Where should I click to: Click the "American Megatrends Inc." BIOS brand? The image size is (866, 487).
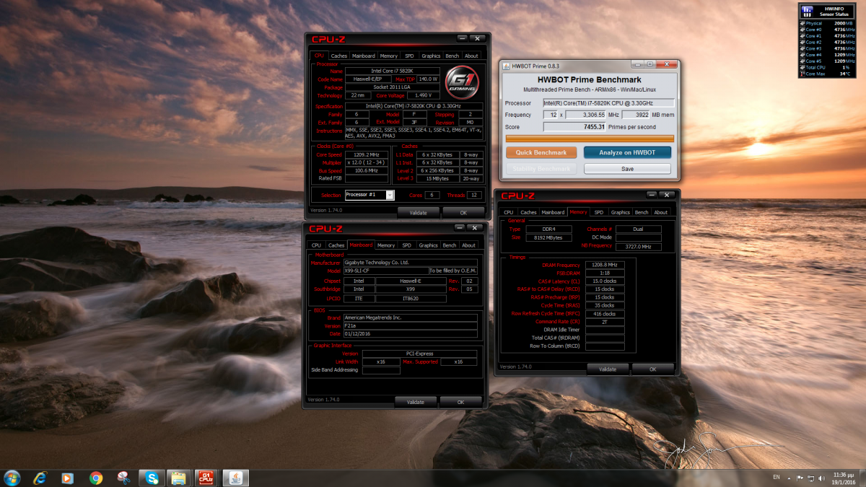click(410, 317)
